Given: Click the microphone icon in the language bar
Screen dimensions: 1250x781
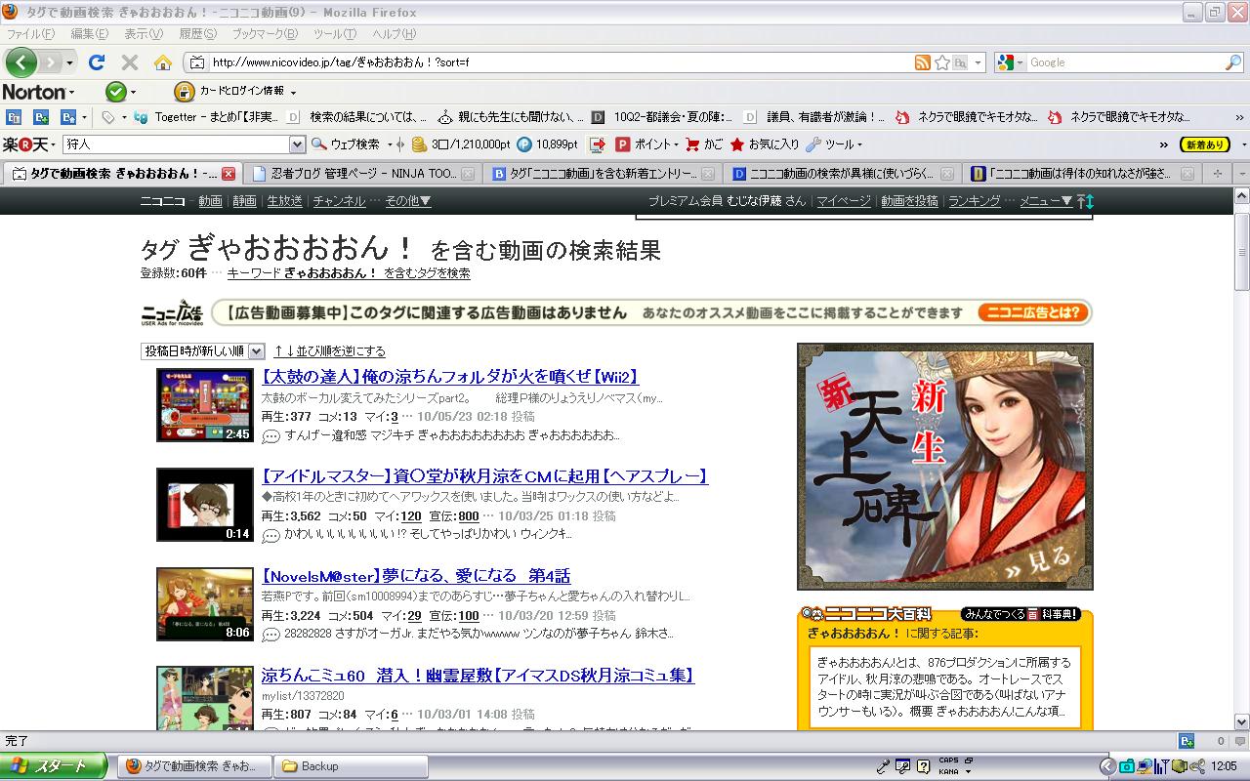Looking at the screenshot, I should [883, 766].
